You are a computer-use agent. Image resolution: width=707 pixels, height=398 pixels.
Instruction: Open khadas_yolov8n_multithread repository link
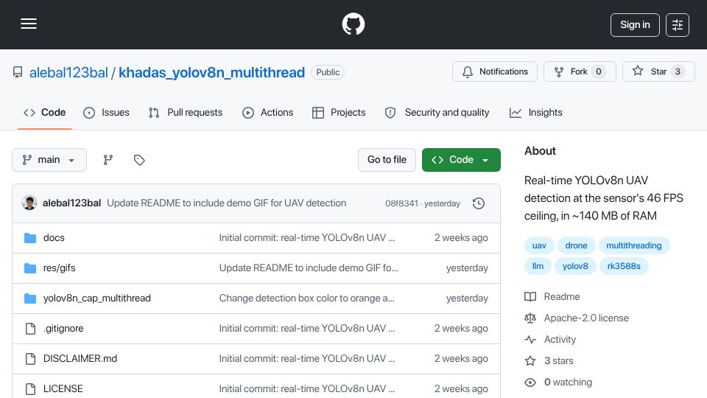(211, 72)
